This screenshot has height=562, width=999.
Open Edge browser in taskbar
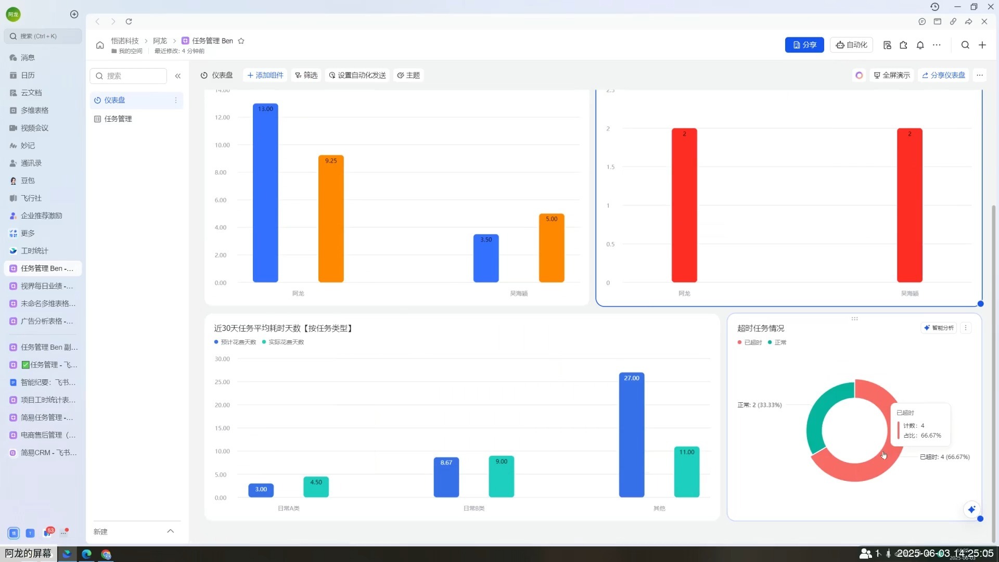86,554
